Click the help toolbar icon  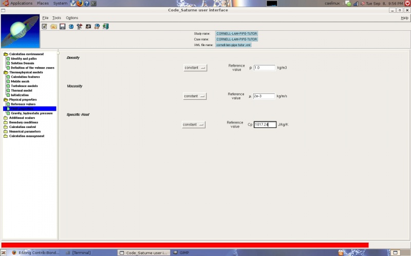pos(97,26)
